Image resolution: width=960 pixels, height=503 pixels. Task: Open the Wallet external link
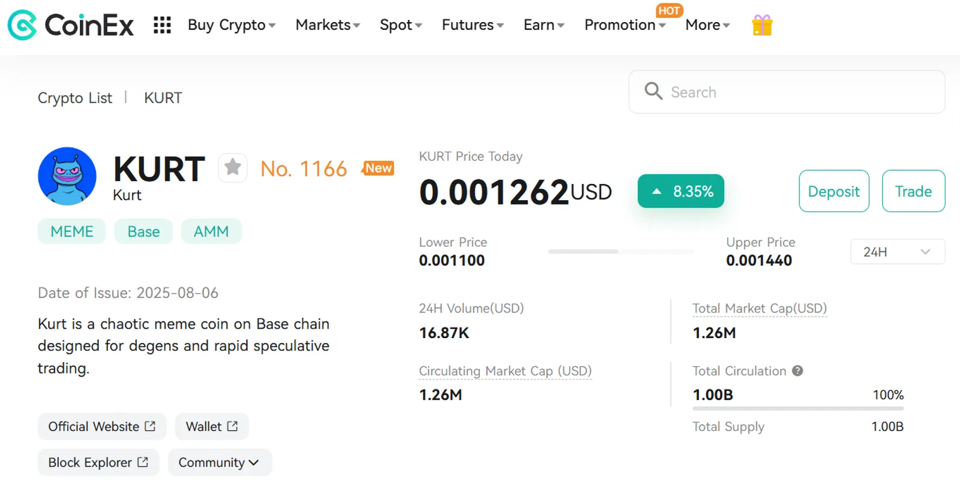coord(212,426)
